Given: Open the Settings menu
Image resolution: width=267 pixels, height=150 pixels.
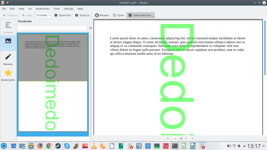Looking at the screenshot, I should click(68, 9).
